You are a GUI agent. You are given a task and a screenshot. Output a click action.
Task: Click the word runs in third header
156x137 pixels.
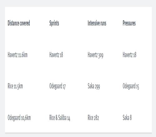pos(103,23)
